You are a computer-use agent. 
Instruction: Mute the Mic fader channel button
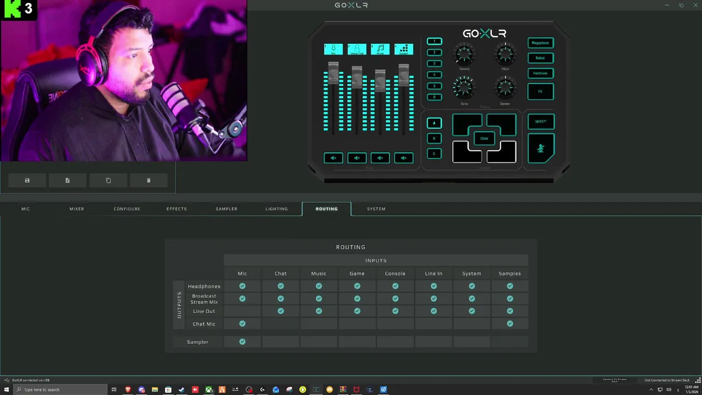tap(333, 158)
